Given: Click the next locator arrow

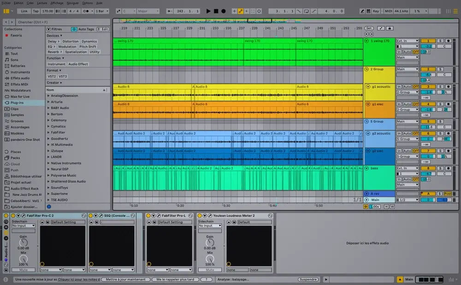Looking at the screenshot, I should click(x=372, y=34).
